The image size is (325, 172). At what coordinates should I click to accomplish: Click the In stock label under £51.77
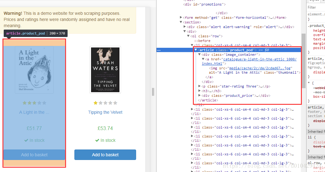pos(37,140)
